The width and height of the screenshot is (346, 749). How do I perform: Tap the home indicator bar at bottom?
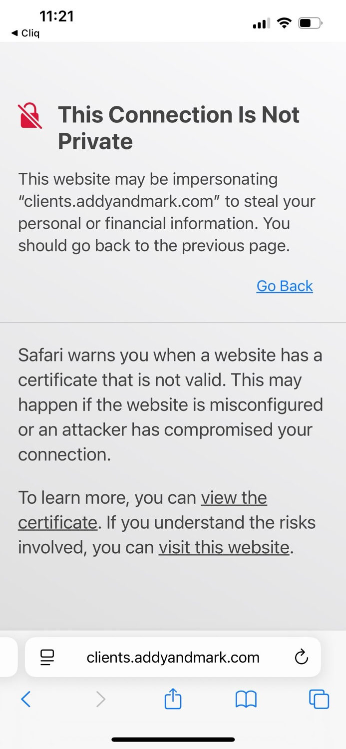click(173, 739)
